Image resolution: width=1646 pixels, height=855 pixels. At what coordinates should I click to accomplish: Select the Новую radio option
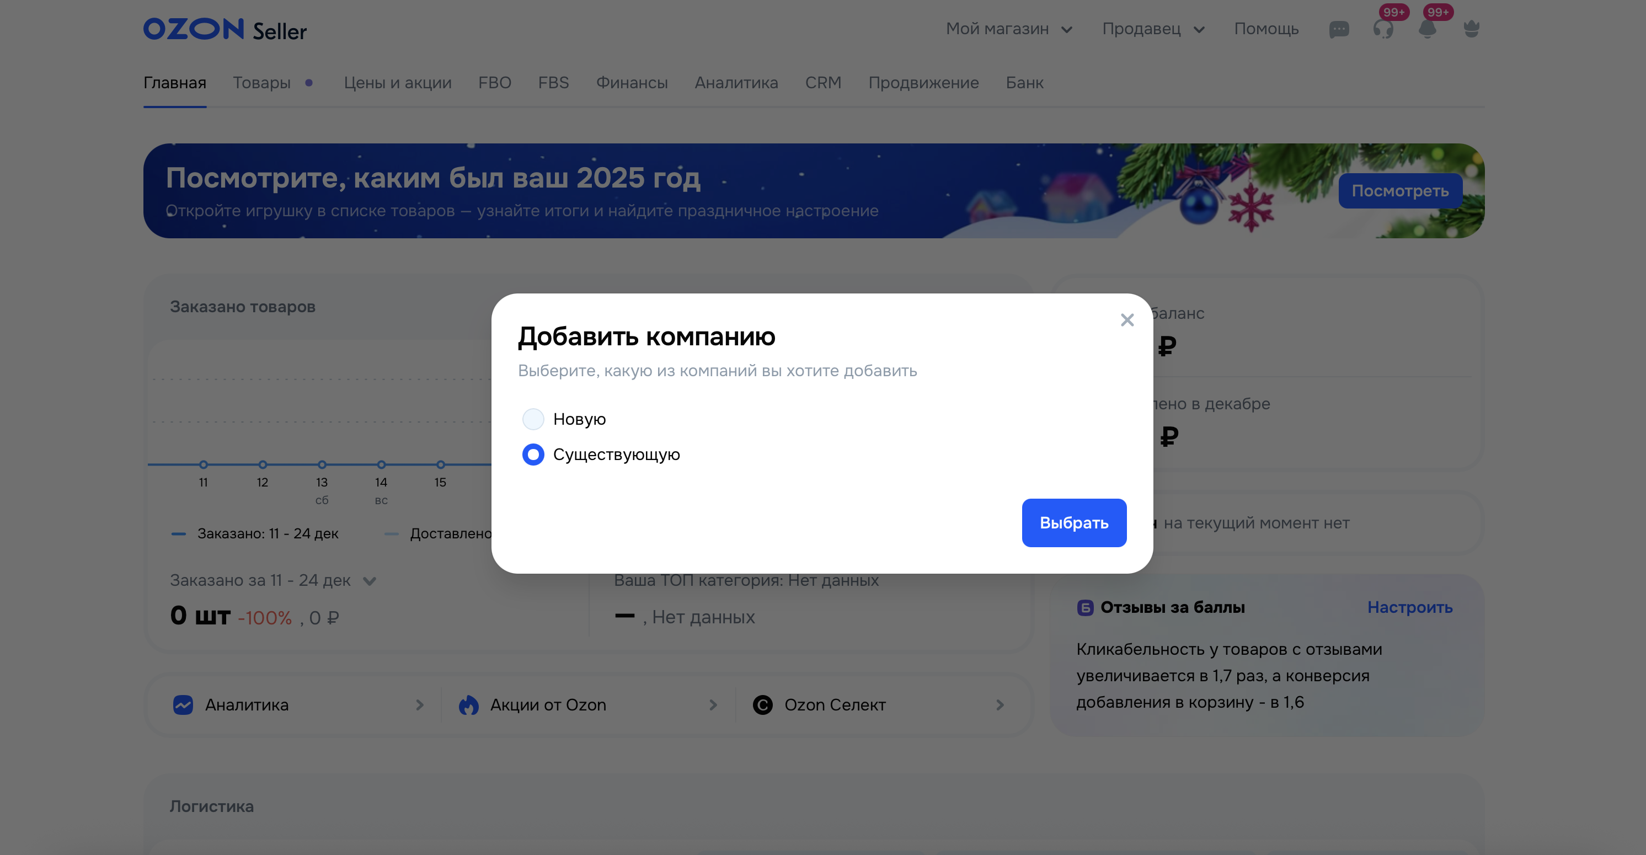coord(533,419)
